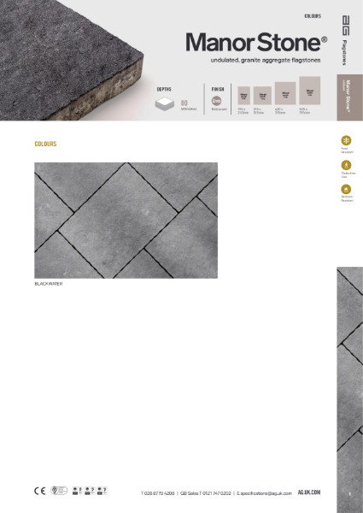This screenshot has height=513, width=363.
Task: Click the BLACKWATER caption text
Action: [x=49, y=284]
